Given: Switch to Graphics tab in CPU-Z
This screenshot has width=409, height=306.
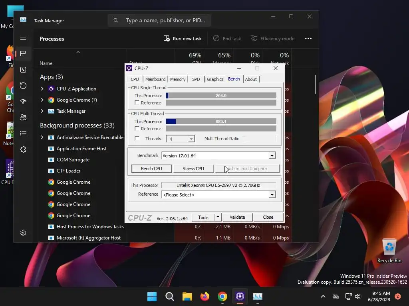Looking at the screenshot, I should (x=215, y=79).
